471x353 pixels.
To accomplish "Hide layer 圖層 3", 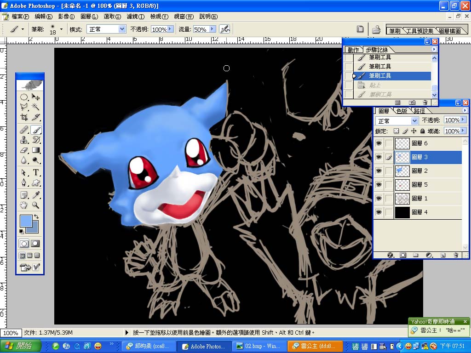I will coord(379,157).
